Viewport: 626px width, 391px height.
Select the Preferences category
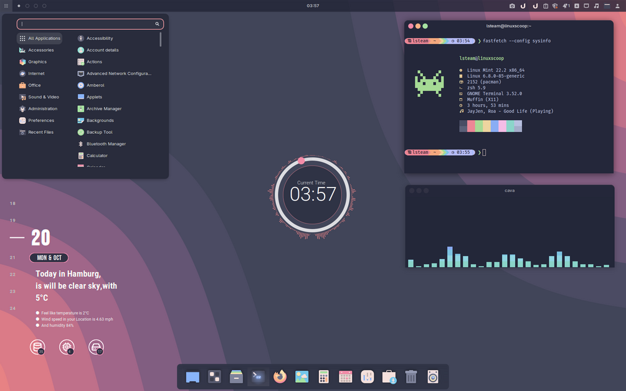(37, 121)
